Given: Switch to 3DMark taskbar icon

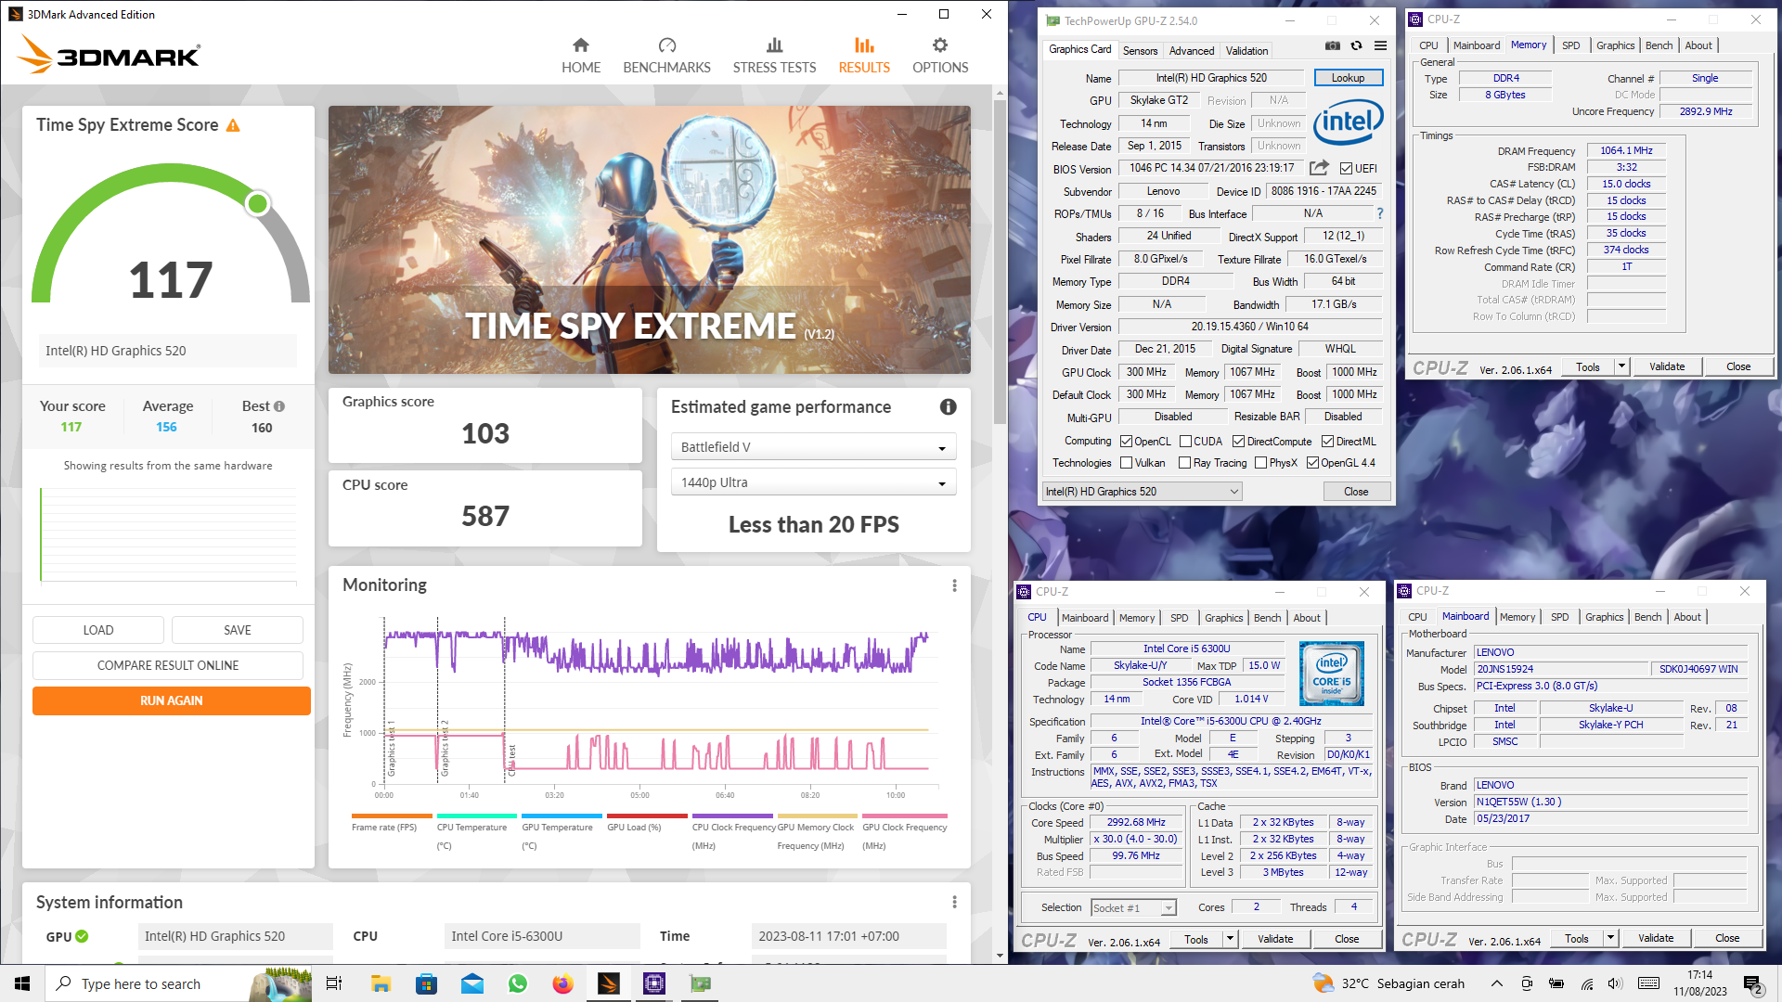Looking at the screenshot, I should pos(609,983).
